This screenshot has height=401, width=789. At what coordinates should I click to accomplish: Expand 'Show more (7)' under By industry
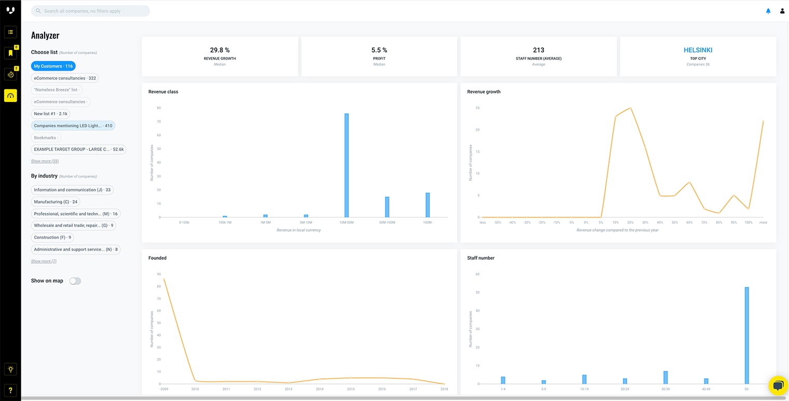pyautogui.click(x=44, y=261)
